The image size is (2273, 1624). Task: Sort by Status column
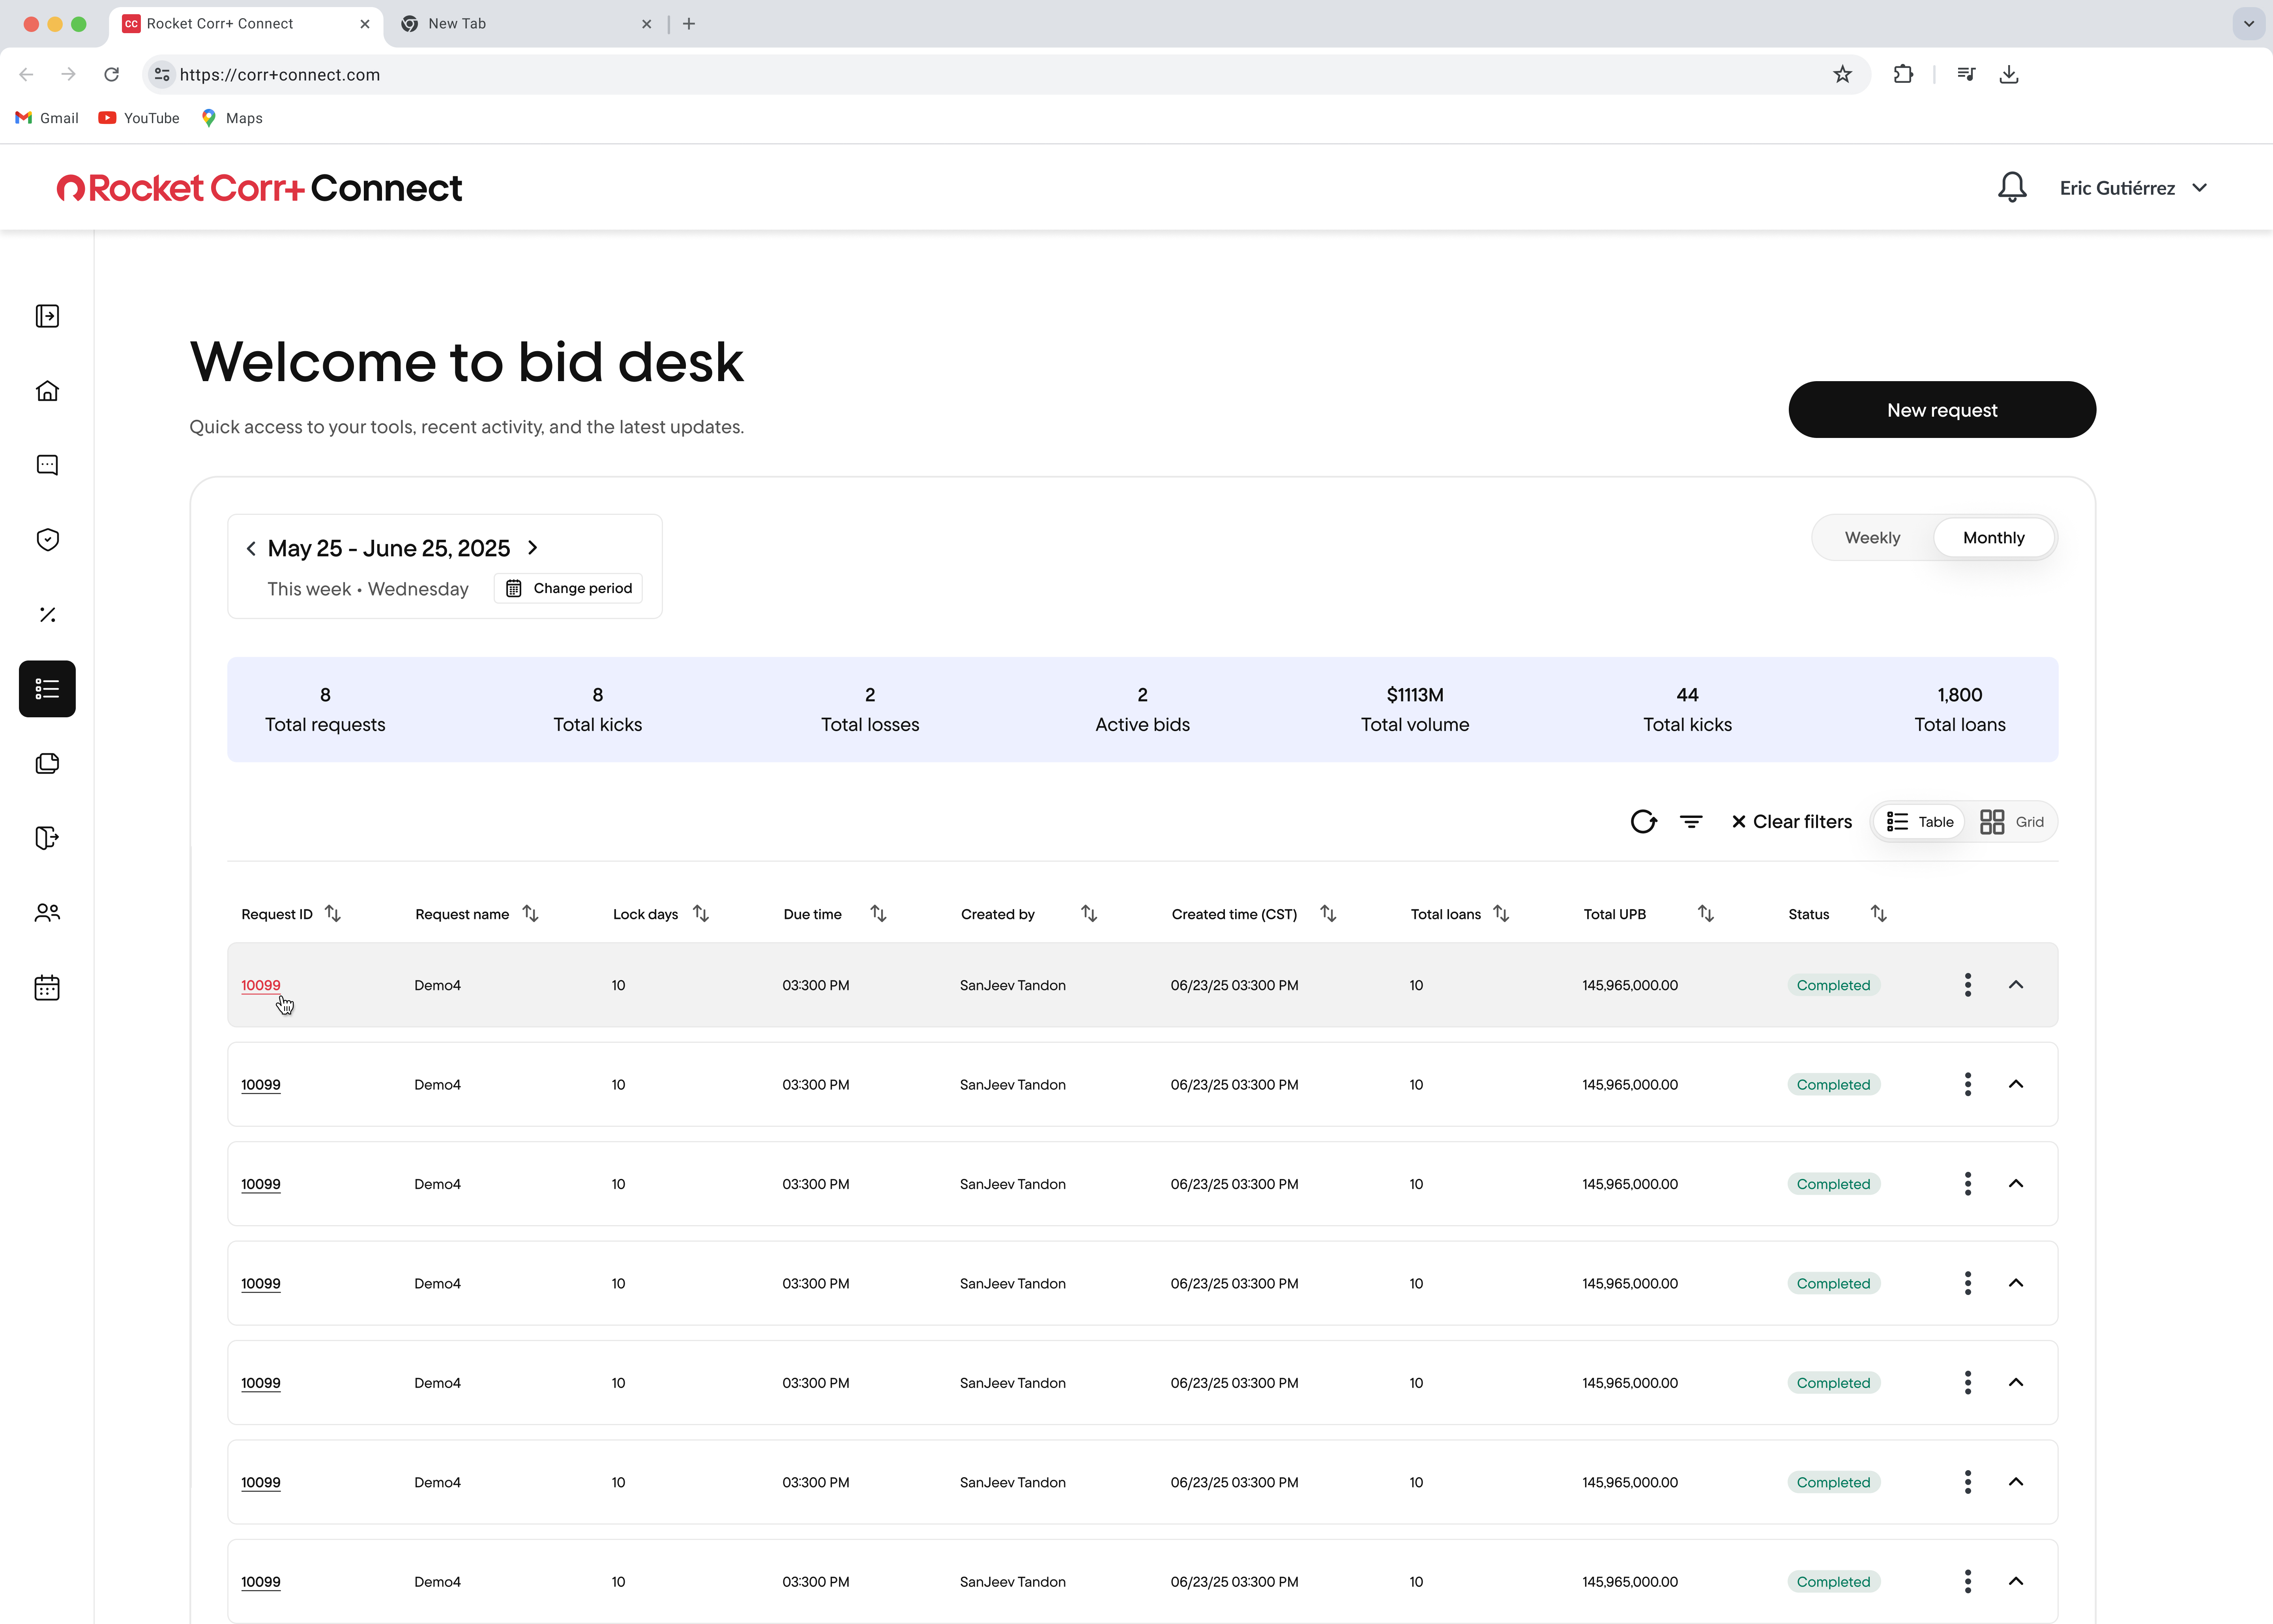pos(1879,914)
